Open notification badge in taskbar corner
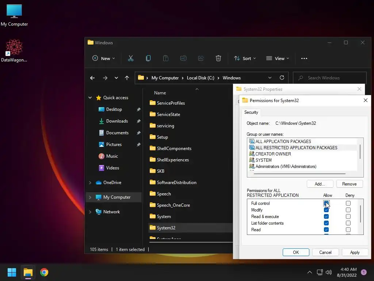Viewport: 374px width, 281px height. click(x=364, y=272)
